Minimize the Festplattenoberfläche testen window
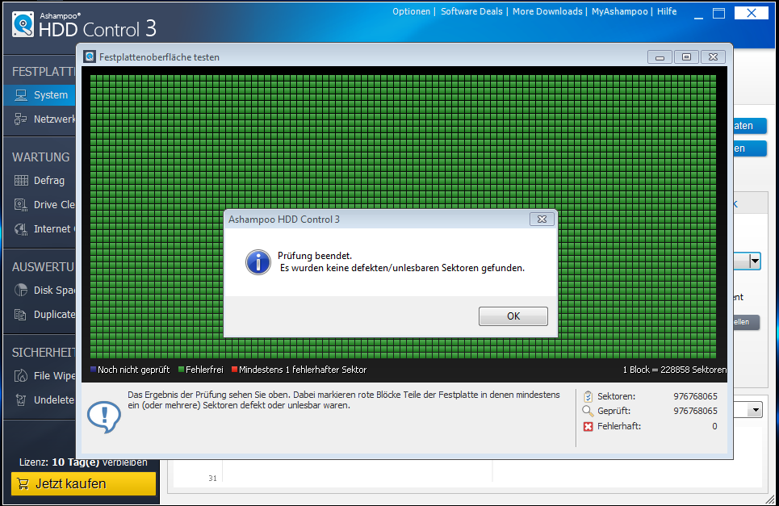 click(660, 57)
